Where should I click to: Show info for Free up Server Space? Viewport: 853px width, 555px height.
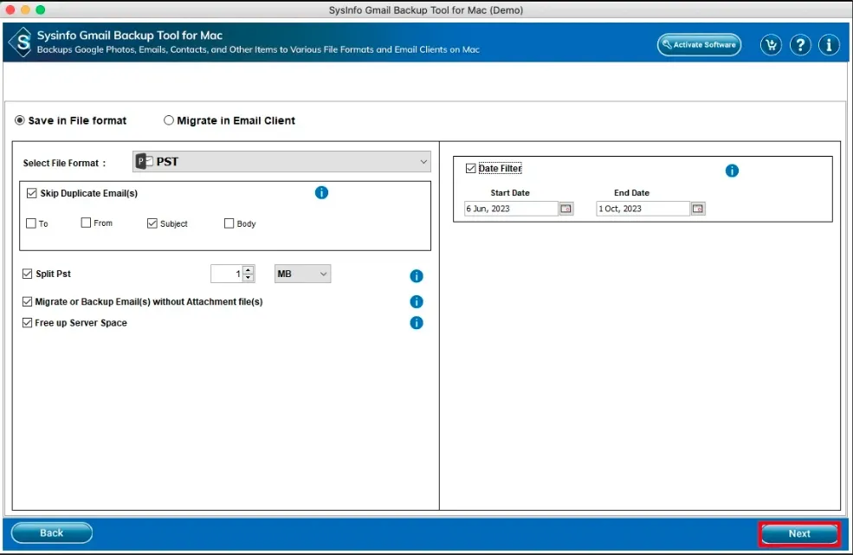pos(416,323)
